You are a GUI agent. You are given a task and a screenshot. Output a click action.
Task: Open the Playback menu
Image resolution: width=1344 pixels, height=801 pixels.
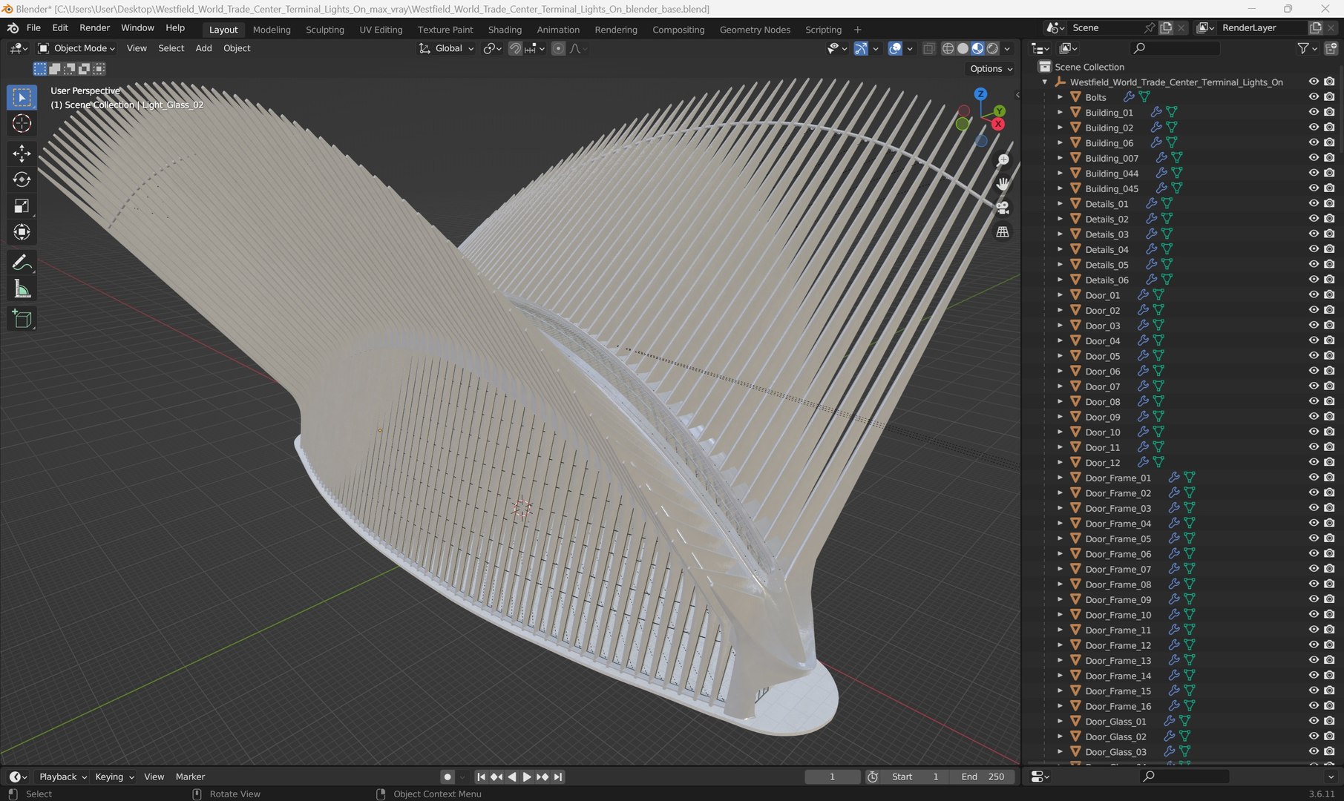[62, 777]
